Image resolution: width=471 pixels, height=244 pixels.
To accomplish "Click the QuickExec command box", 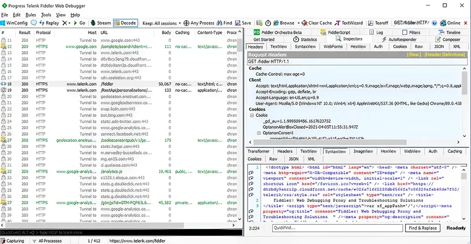I will 121,232.
